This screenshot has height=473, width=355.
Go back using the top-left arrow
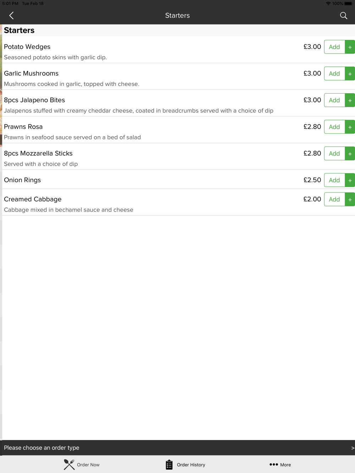pyautogui.click(x=11, y=16)
